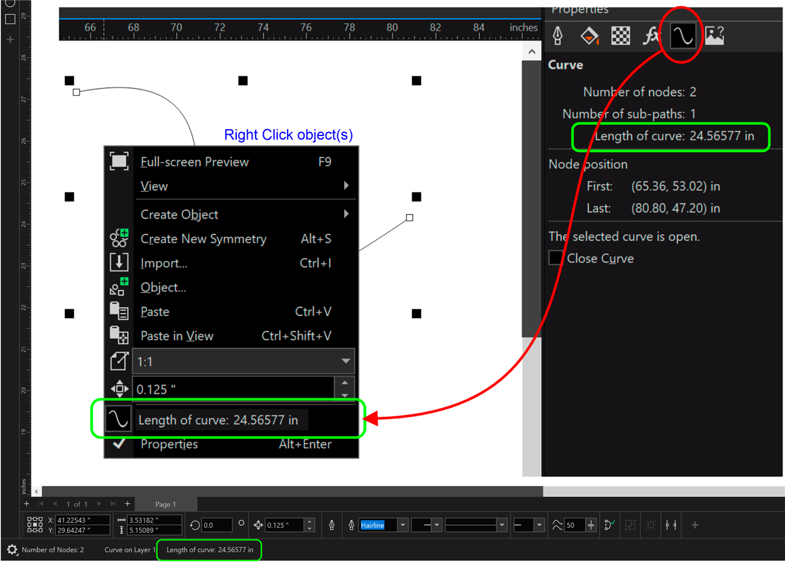Go to the first page arrow
The image size is (785, 565).
tap(40, 504)
